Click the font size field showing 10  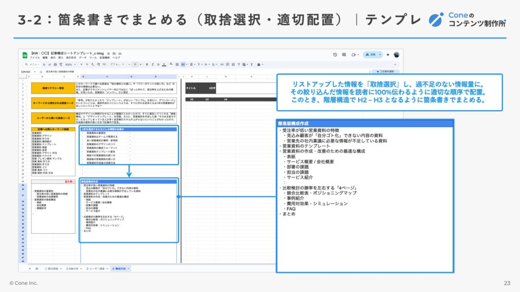coord(135,64)
